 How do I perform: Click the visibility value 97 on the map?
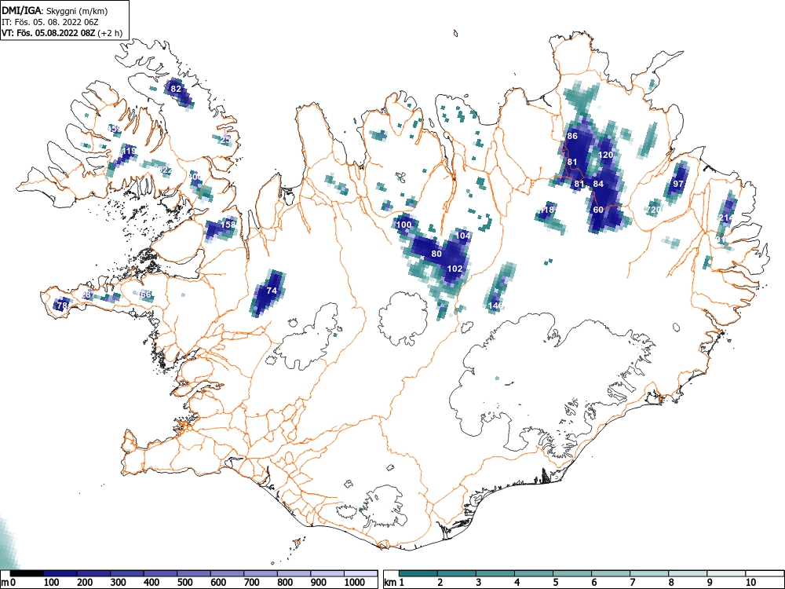coord(678,184)
